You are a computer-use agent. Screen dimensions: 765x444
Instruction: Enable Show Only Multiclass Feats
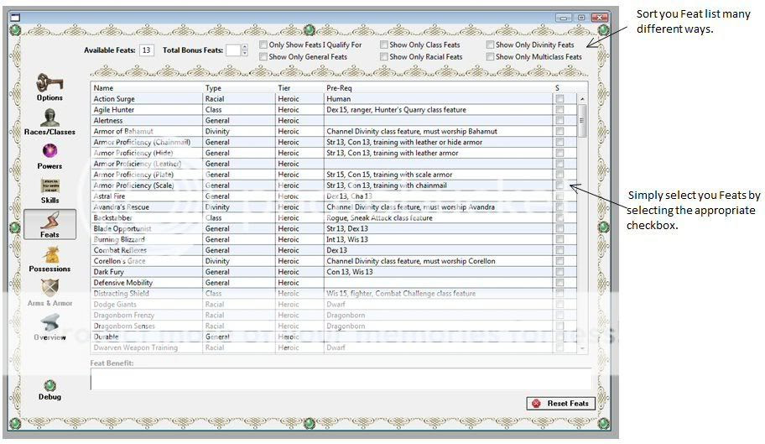(490, 56)
